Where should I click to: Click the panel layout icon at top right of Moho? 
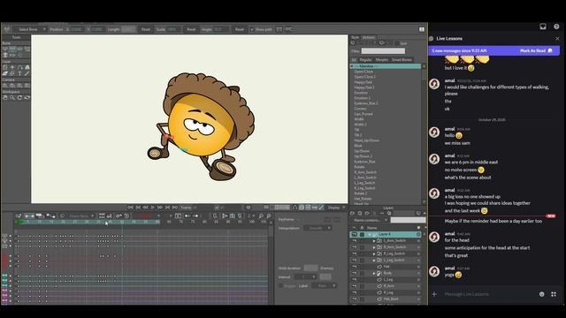tap(422, 29)
